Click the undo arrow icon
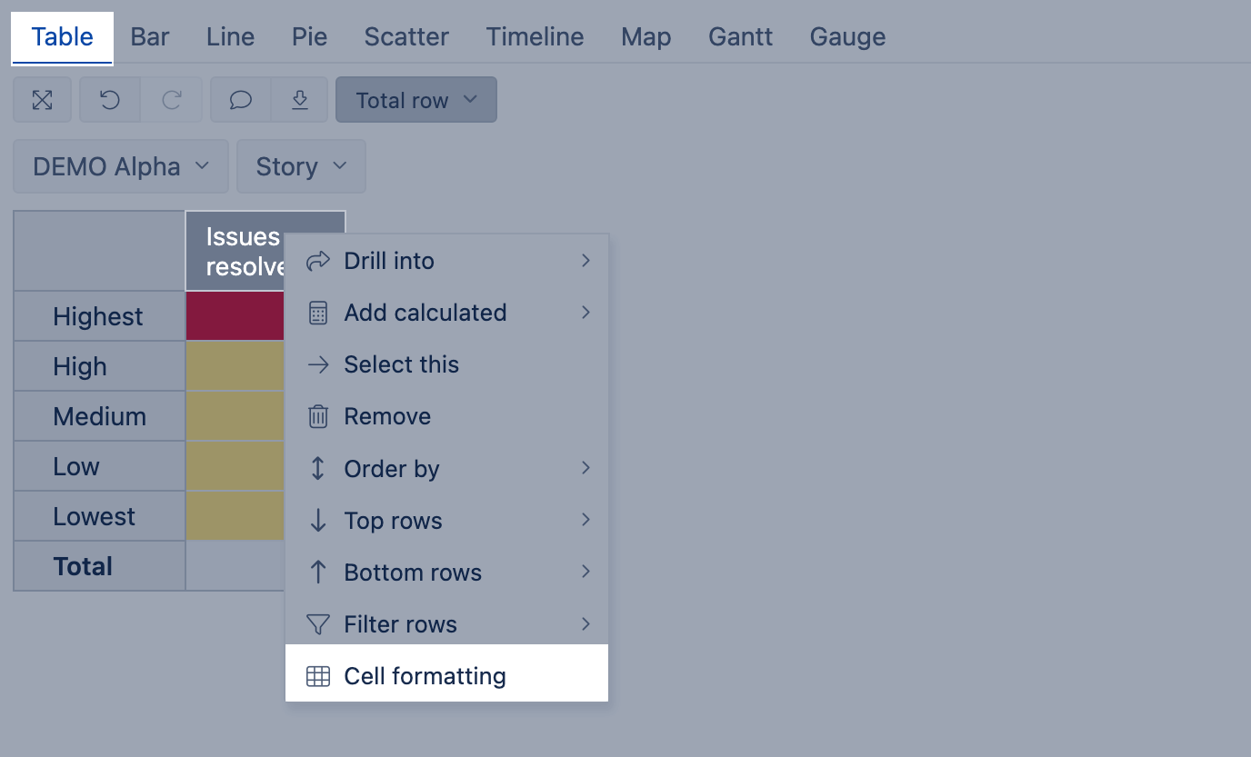Image resolution: width=1251 pixels, height=757 pixels. (x=110, y=100)
